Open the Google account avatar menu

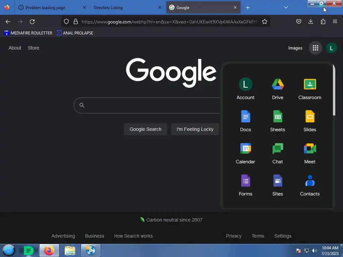[331, 48]
